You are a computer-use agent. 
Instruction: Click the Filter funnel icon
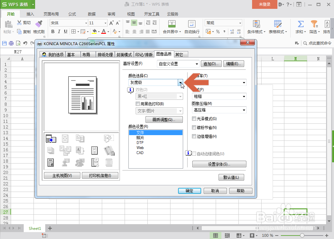coord(314,24)
